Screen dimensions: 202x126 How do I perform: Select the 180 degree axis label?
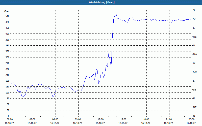(x=8, y=81)
